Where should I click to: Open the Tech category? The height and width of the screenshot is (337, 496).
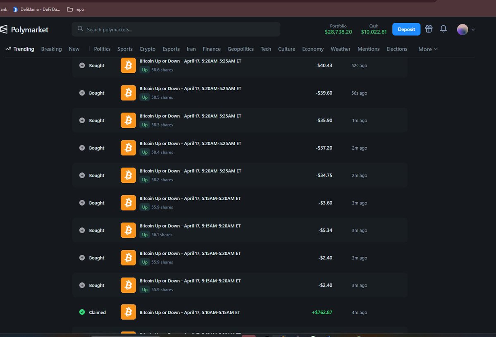pyautogui.click(x=266, y=49)
